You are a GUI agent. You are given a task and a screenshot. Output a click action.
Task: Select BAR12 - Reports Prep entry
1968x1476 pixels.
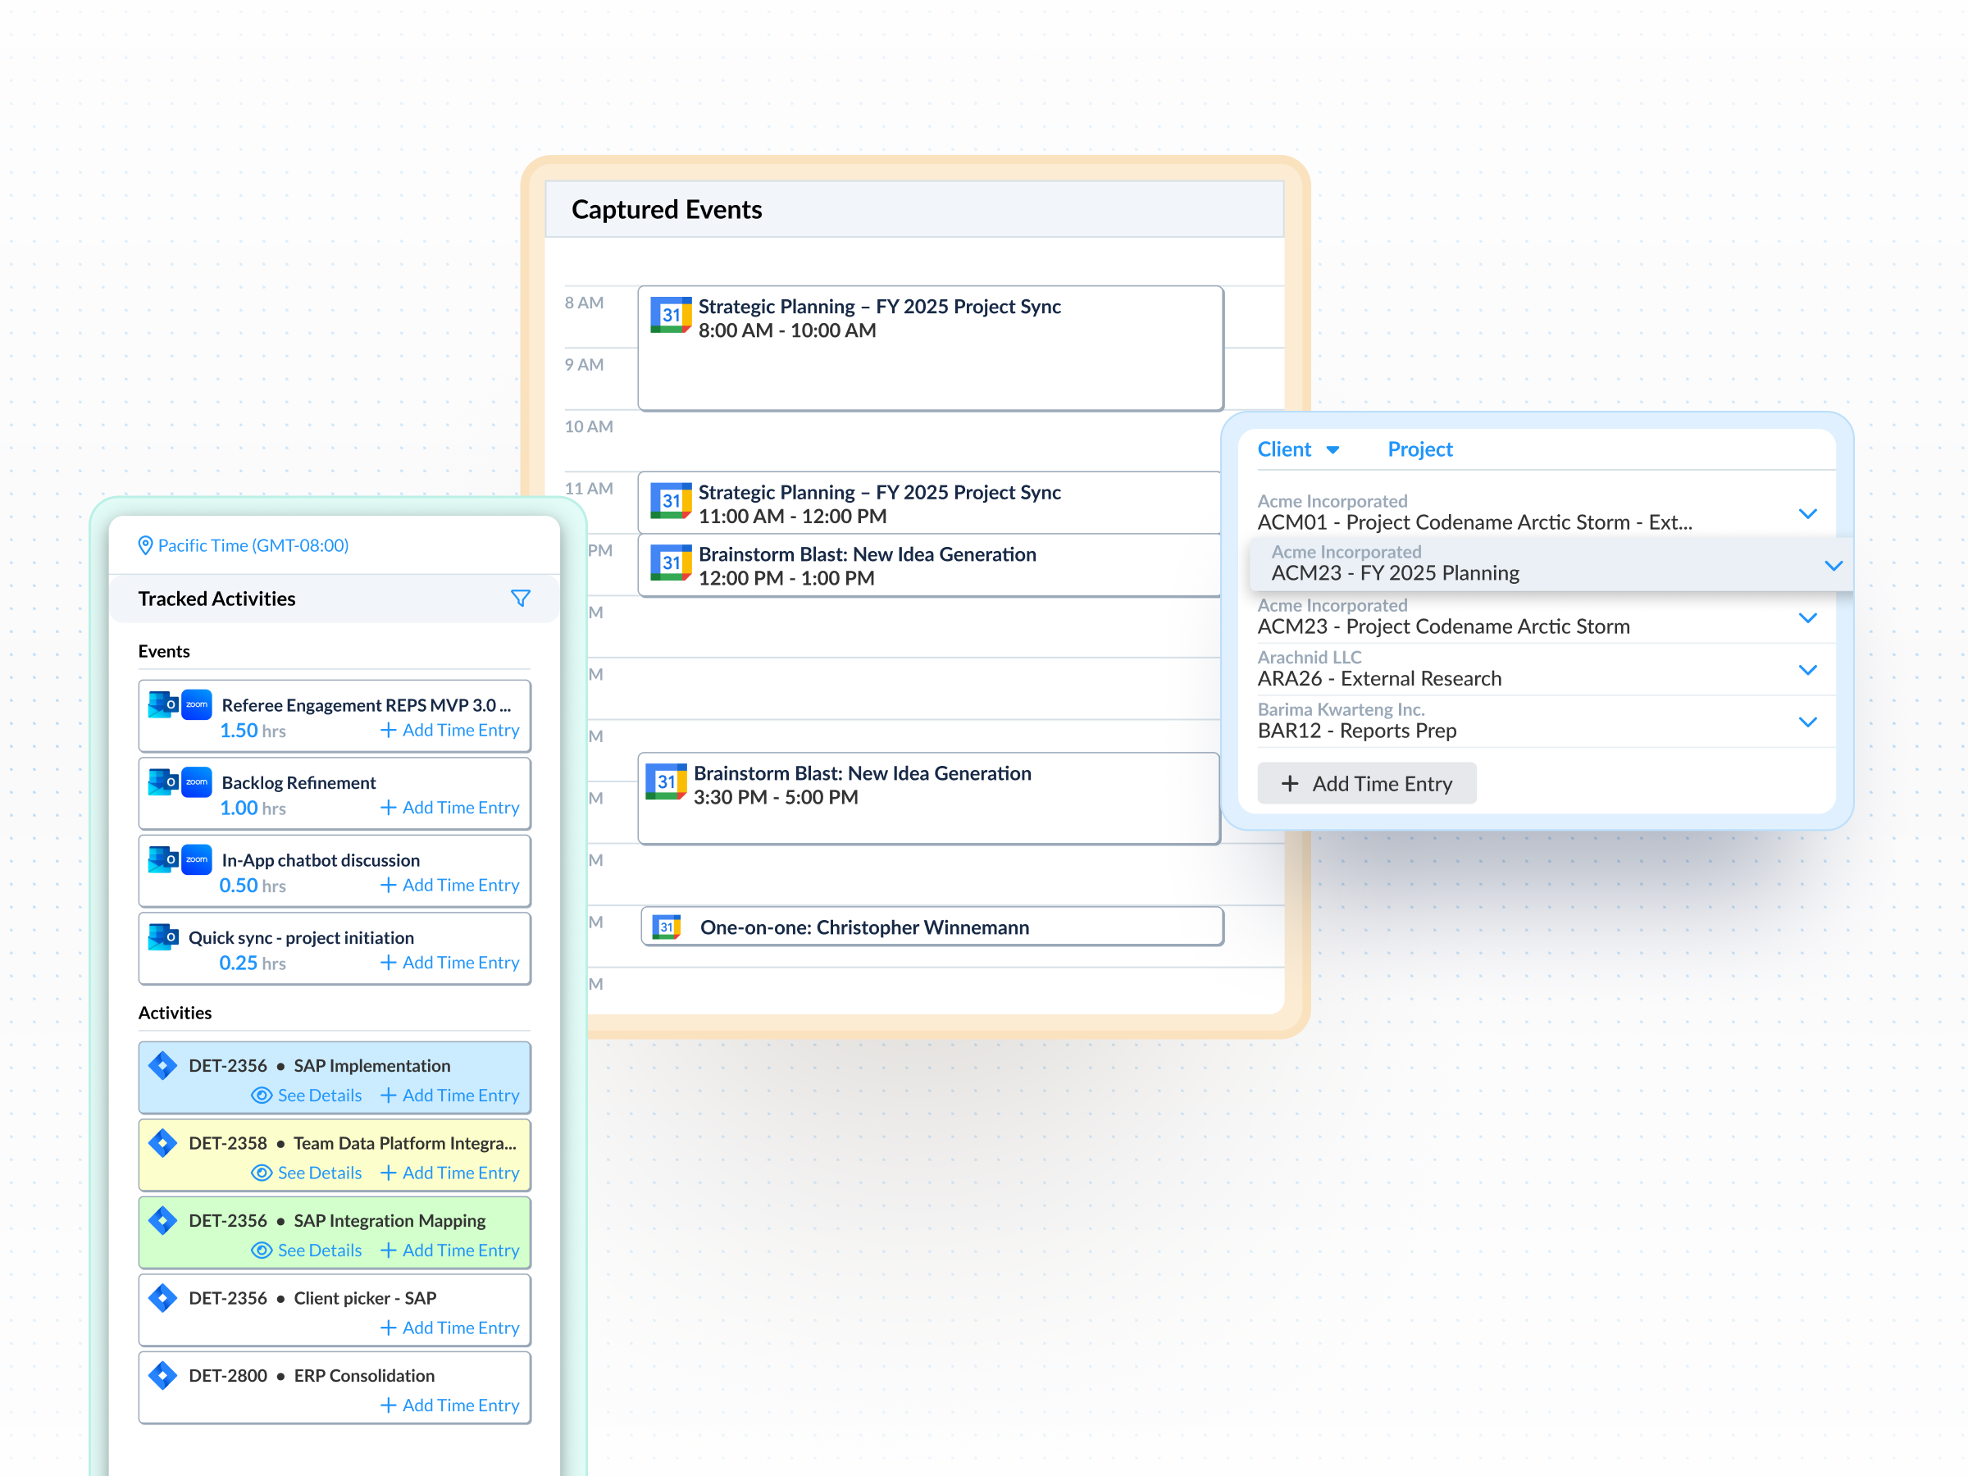coord(1356,731)
